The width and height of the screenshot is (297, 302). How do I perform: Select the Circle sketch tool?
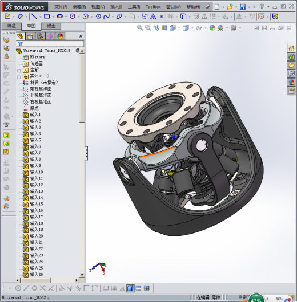[73, 17]
